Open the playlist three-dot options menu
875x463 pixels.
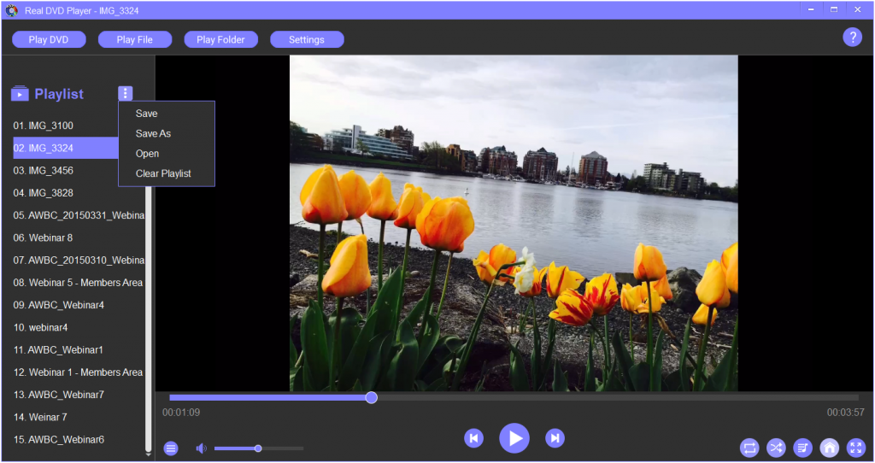[x=125, y=93]
